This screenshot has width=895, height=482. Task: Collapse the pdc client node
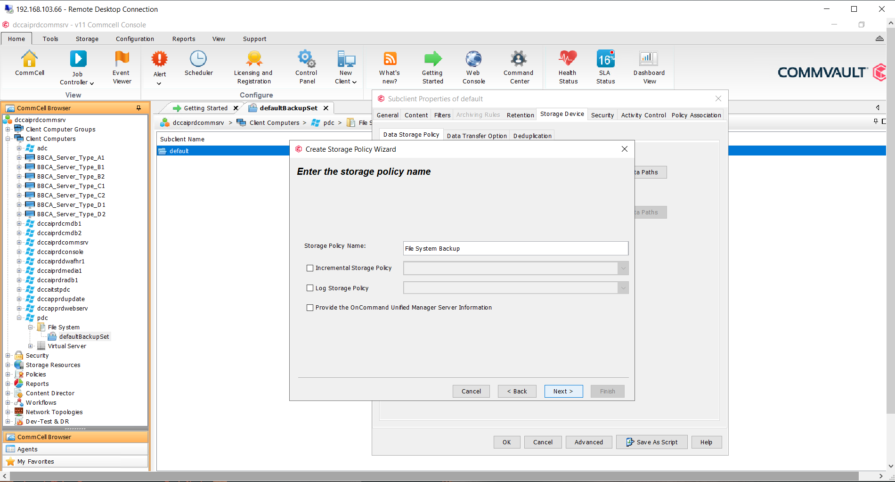coord(19,318)
